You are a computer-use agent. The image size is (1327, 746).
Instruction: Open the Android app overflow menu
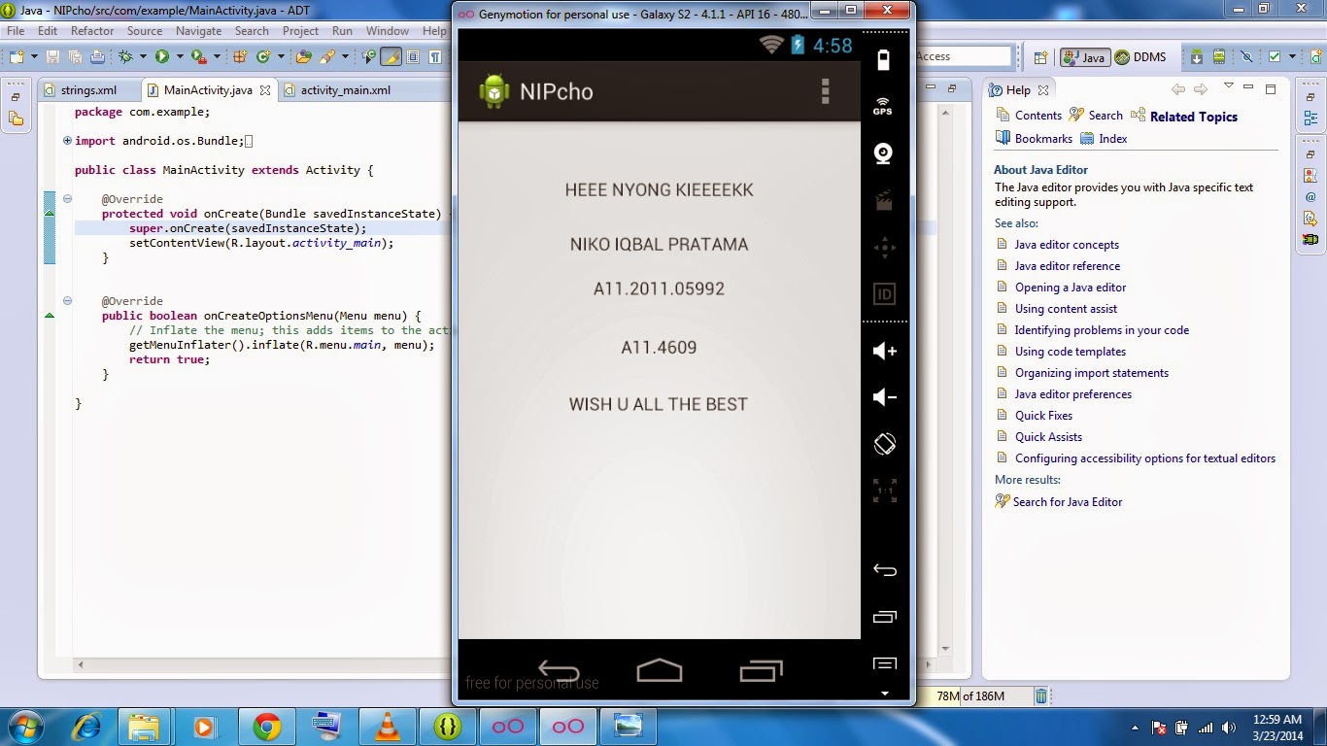coord(825,91)
